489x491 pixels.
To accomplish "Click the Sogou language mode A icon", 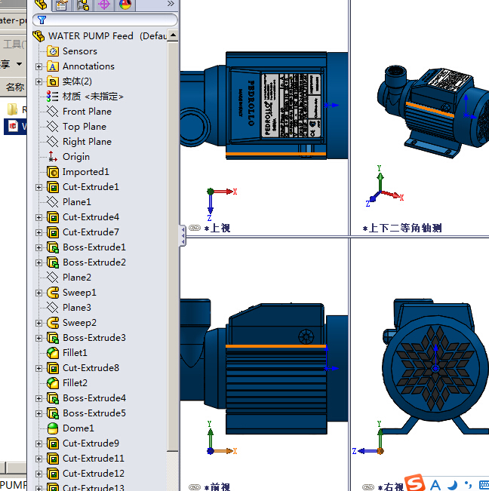I will click(x=435, y=485).
